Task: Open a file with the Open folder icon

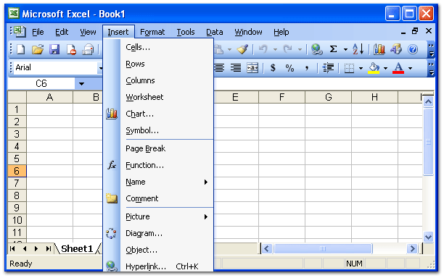Action: 38,49
